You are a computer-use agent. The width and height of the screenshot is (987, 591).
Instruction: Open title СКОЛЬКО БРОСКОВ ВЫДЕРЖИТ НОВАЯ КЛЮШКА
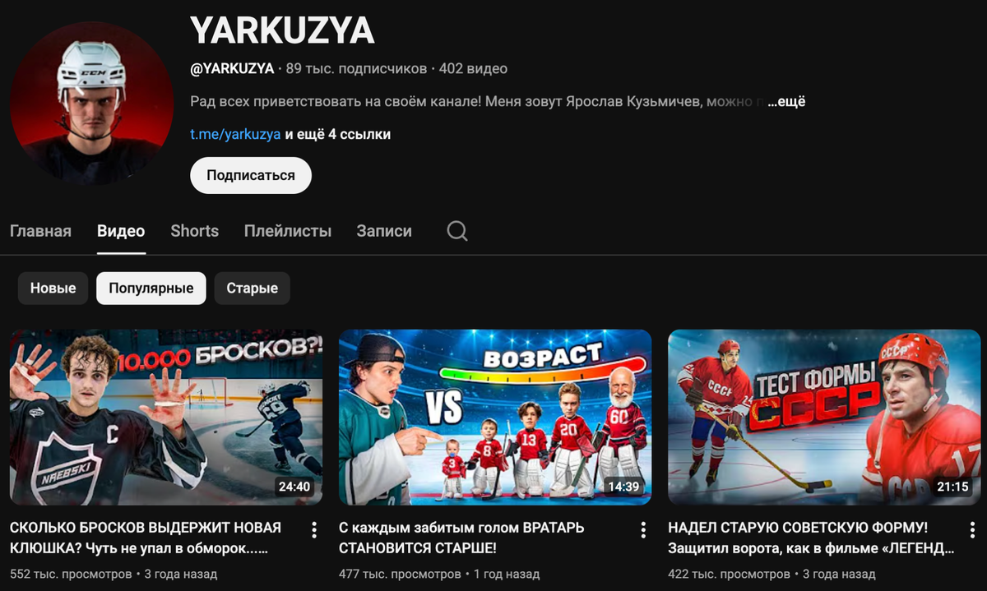tap(146, 538)
